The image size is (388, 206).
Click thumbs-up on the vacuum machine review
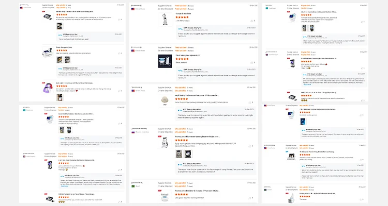(251, 21)
